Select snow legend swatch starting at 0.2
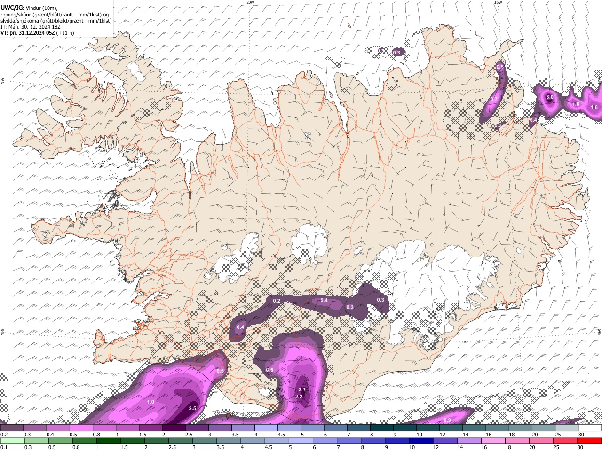Image resolution: width=602 pixels, height=451 pixels. tap(12, 428)
